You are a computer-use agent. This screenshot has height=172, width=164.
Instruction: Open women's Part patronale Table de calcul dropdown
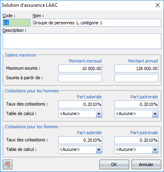136,150
